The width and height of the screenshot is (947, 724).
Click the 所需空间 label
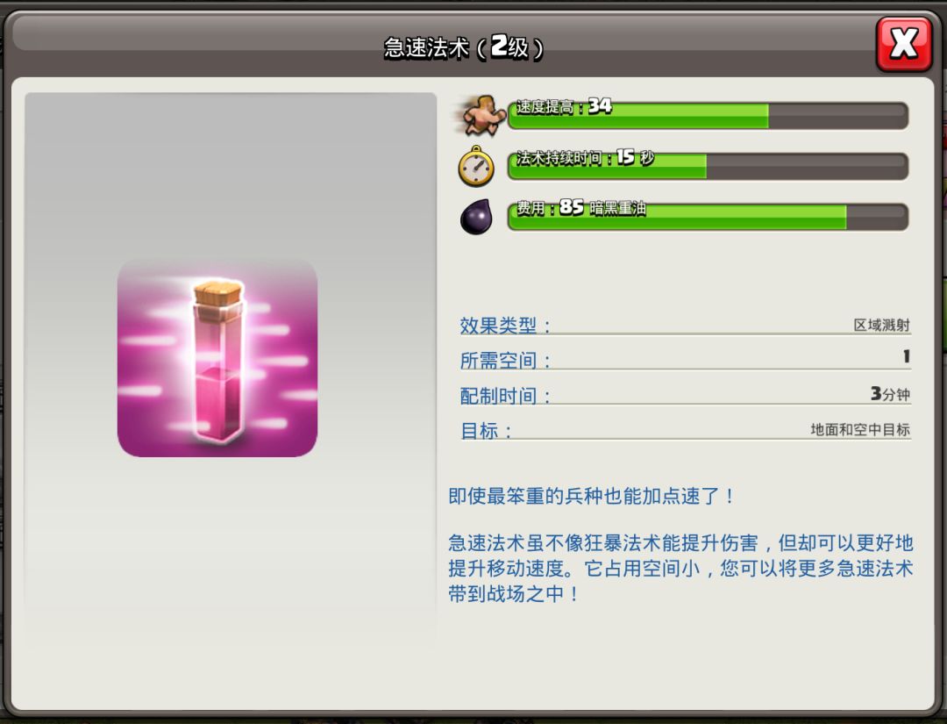point(505,360)
